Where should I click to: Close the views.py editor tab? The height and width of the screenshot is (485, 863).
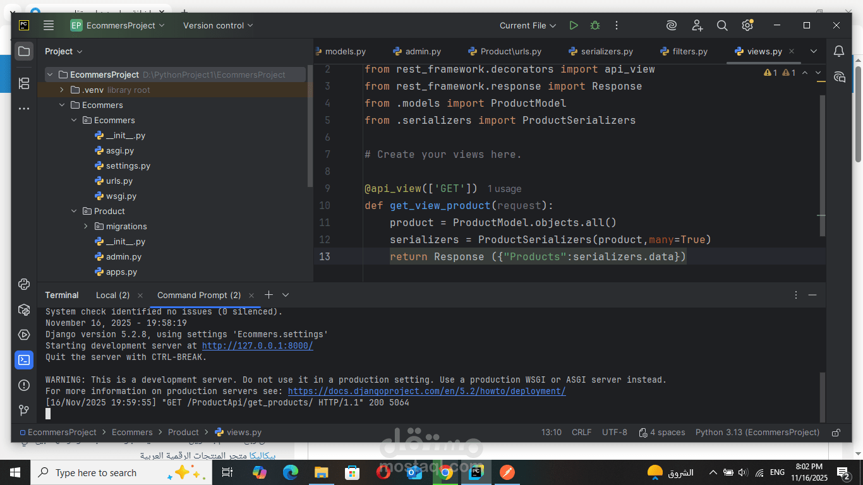pyautogui.click(x=792, y=51)
